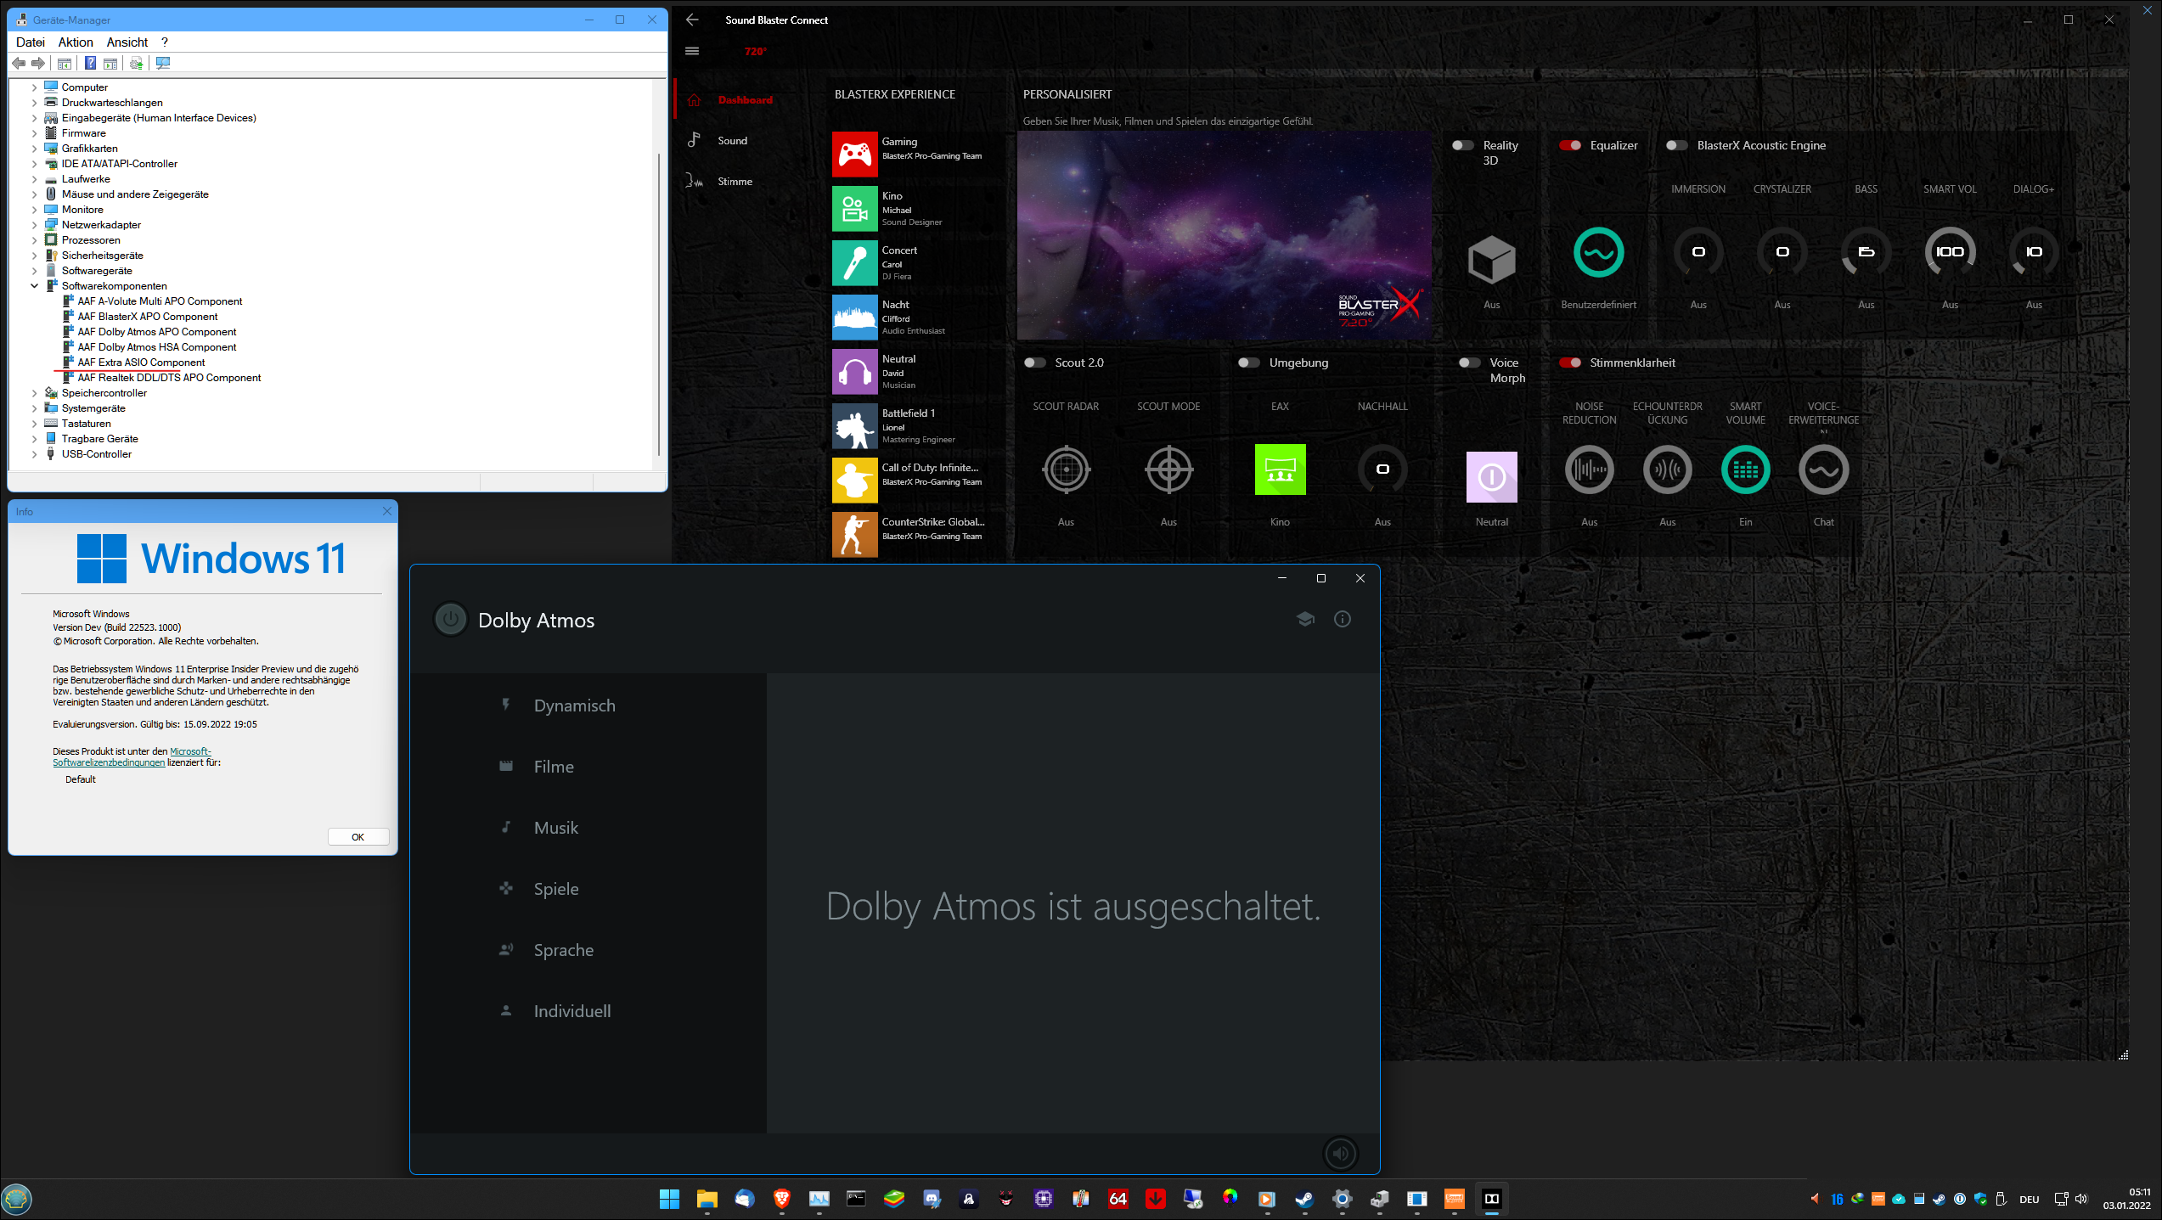This screenshot has width=2162, height=1220.
Task: Open the Sound Blaster hamburger menu
Action: [692, 51]
